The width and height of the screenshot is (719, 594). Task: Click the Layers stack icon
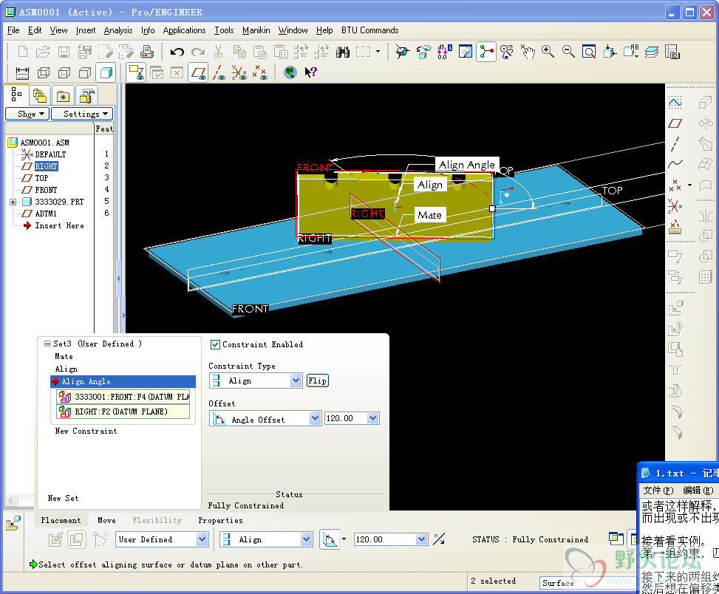(x=651, y=52)
